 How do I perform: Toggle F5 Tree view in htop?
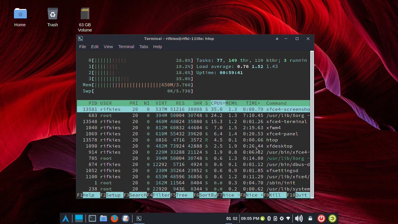182,195
